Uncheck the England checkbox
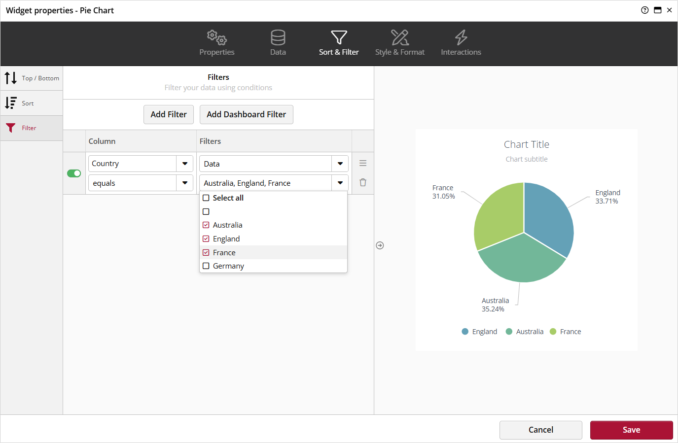The image size is (678, 443). coord(206,239)
